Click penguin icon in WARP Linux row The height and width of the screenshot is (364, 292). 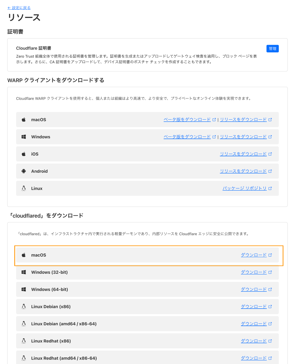(x=24, y=188)
